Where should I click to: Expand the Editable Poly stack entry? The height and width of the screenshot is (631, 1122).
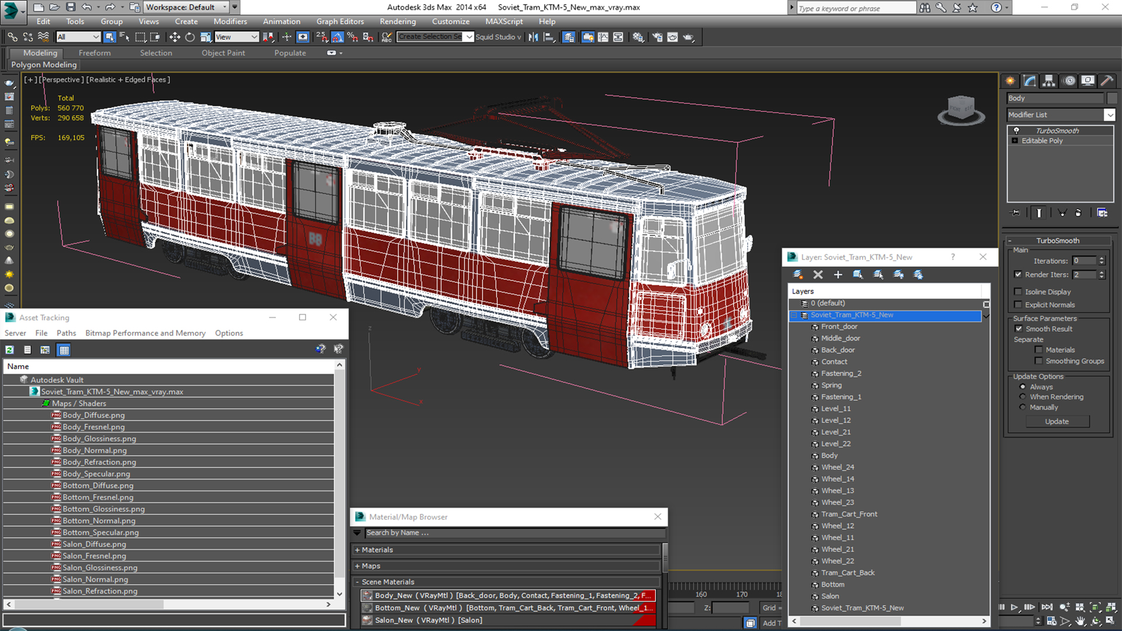(1014, 141)
